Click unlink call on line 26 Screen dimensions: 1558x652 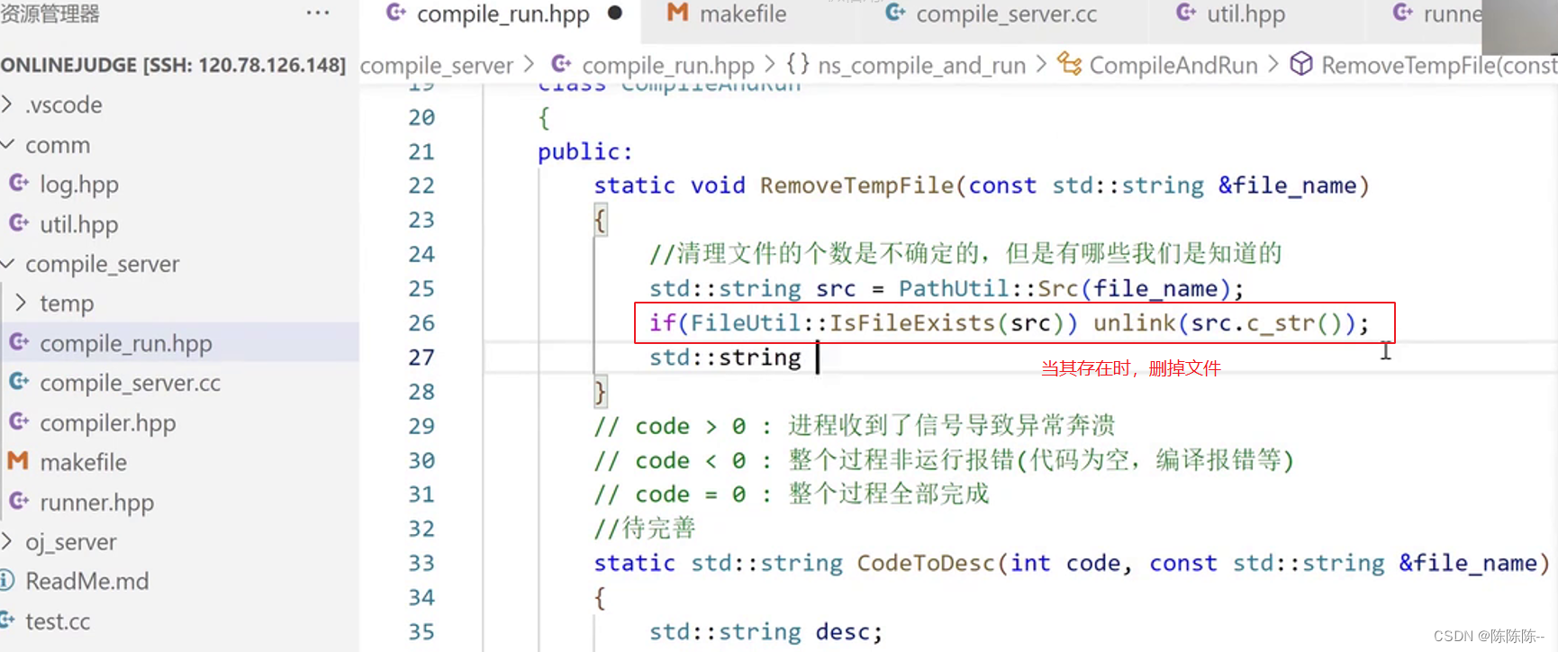tap(1134, 323)
